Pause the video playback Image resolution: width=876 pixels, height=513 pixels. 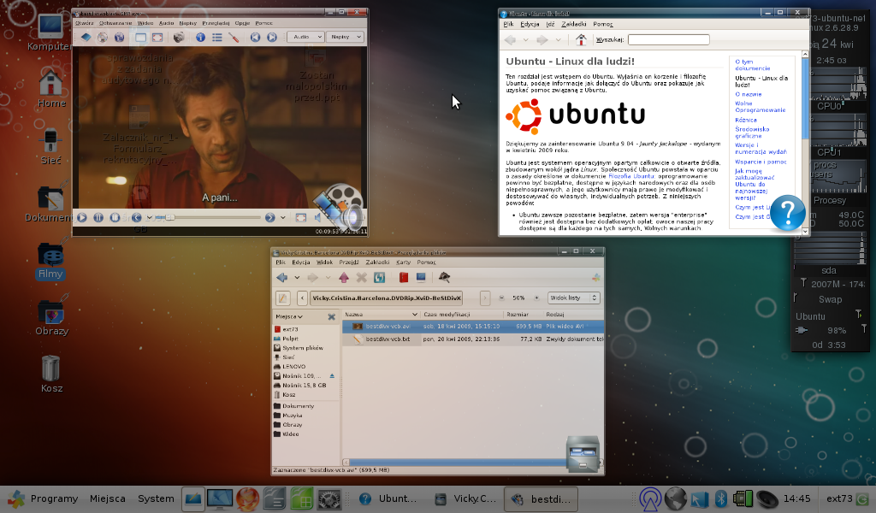click(x=98, y=217)
